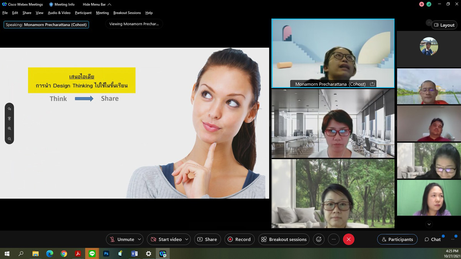Viewport: 461px width, 259px height.
Task: Unmute the microphone
Action: 122,239
